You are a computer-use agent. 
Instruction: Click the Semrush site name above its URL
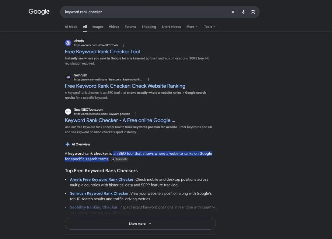[80, 75]
